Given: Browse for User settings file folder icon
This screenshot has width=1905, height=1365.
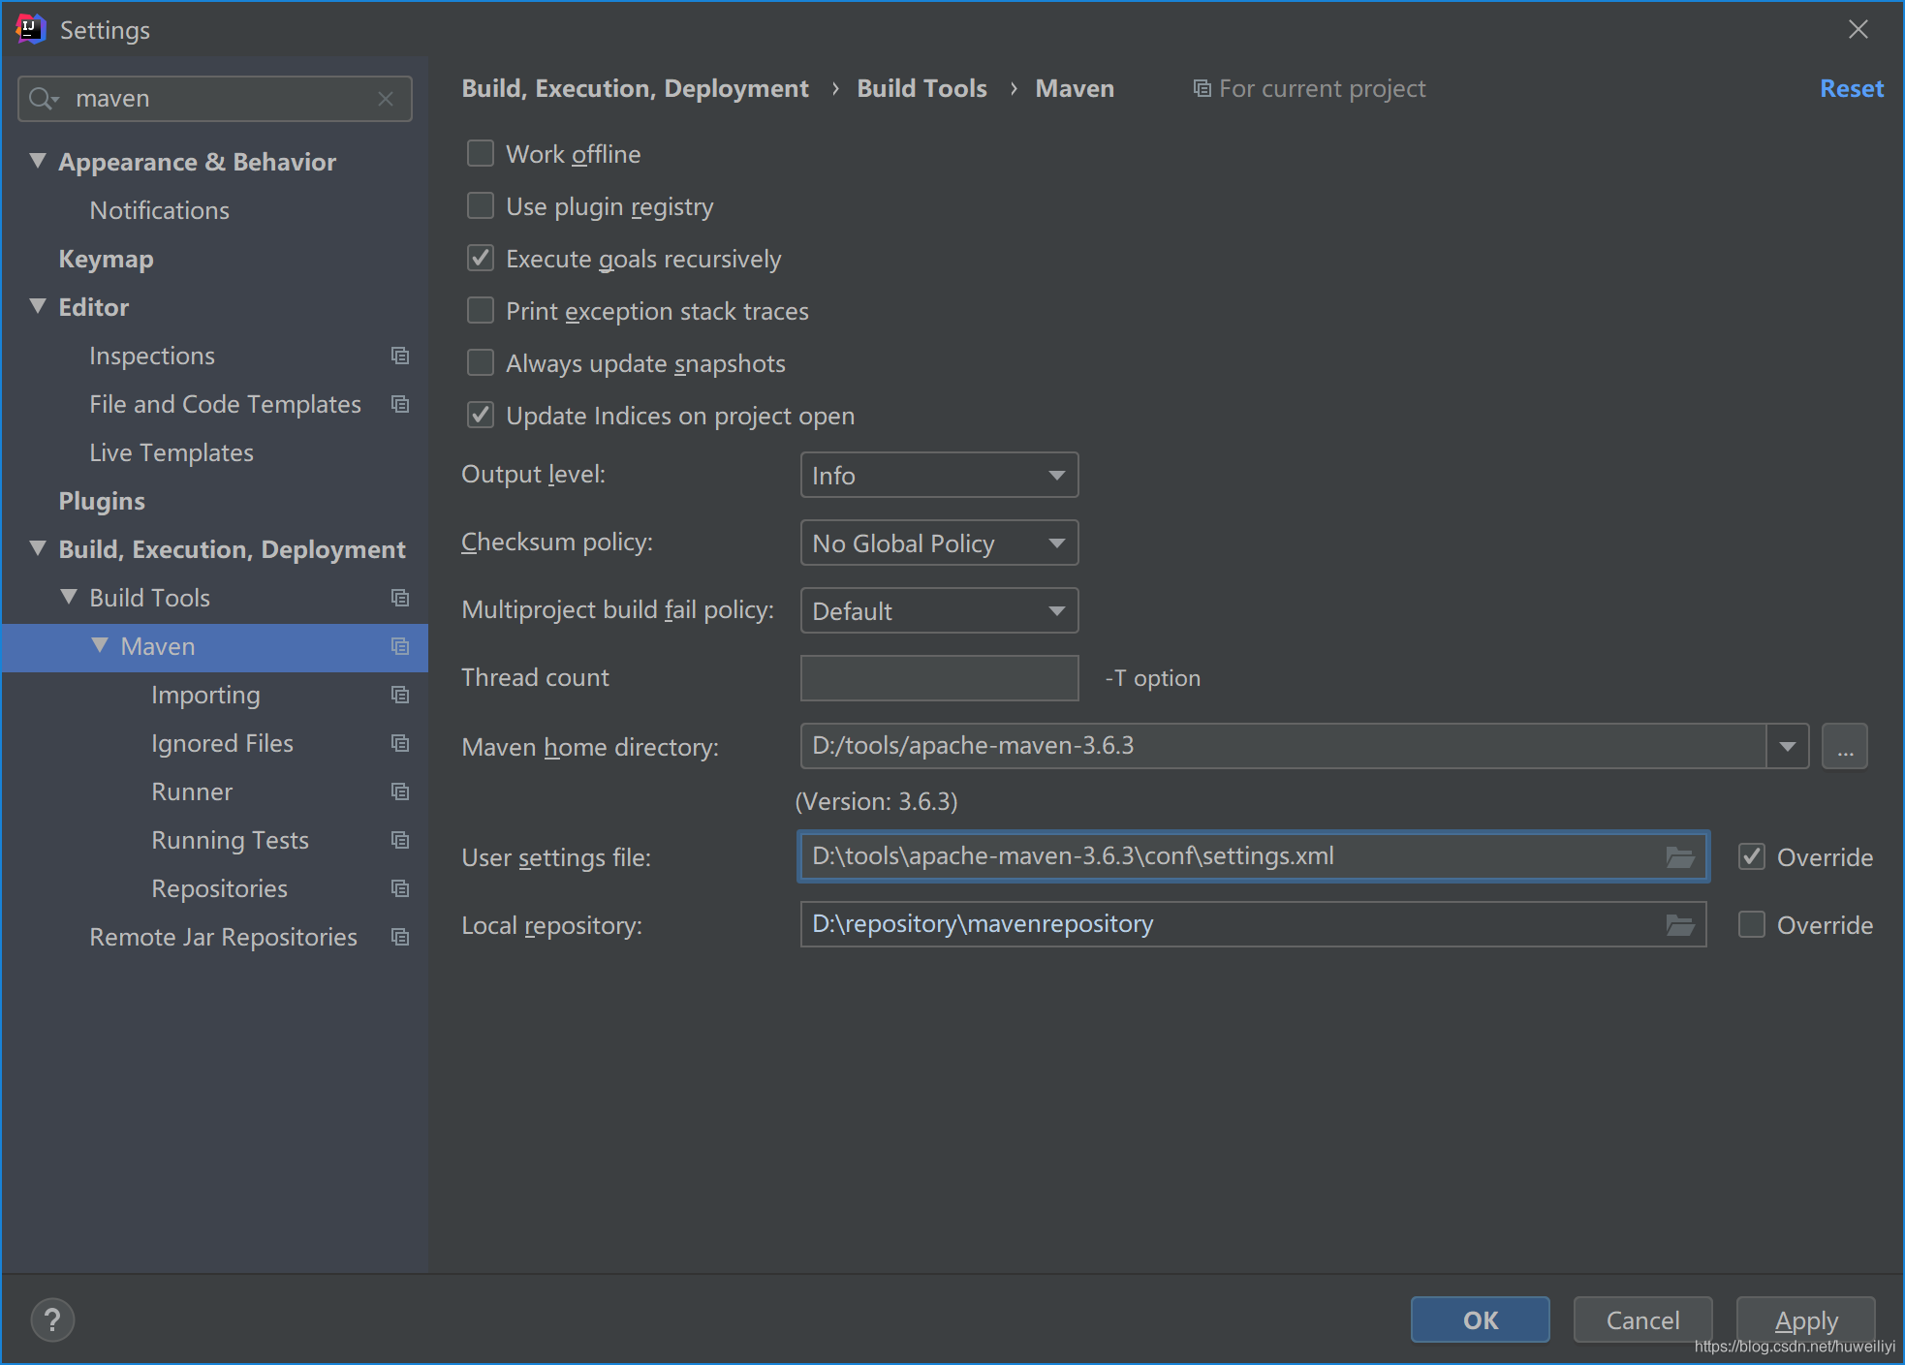Looking at the screenshot, I should point(1680,856).
